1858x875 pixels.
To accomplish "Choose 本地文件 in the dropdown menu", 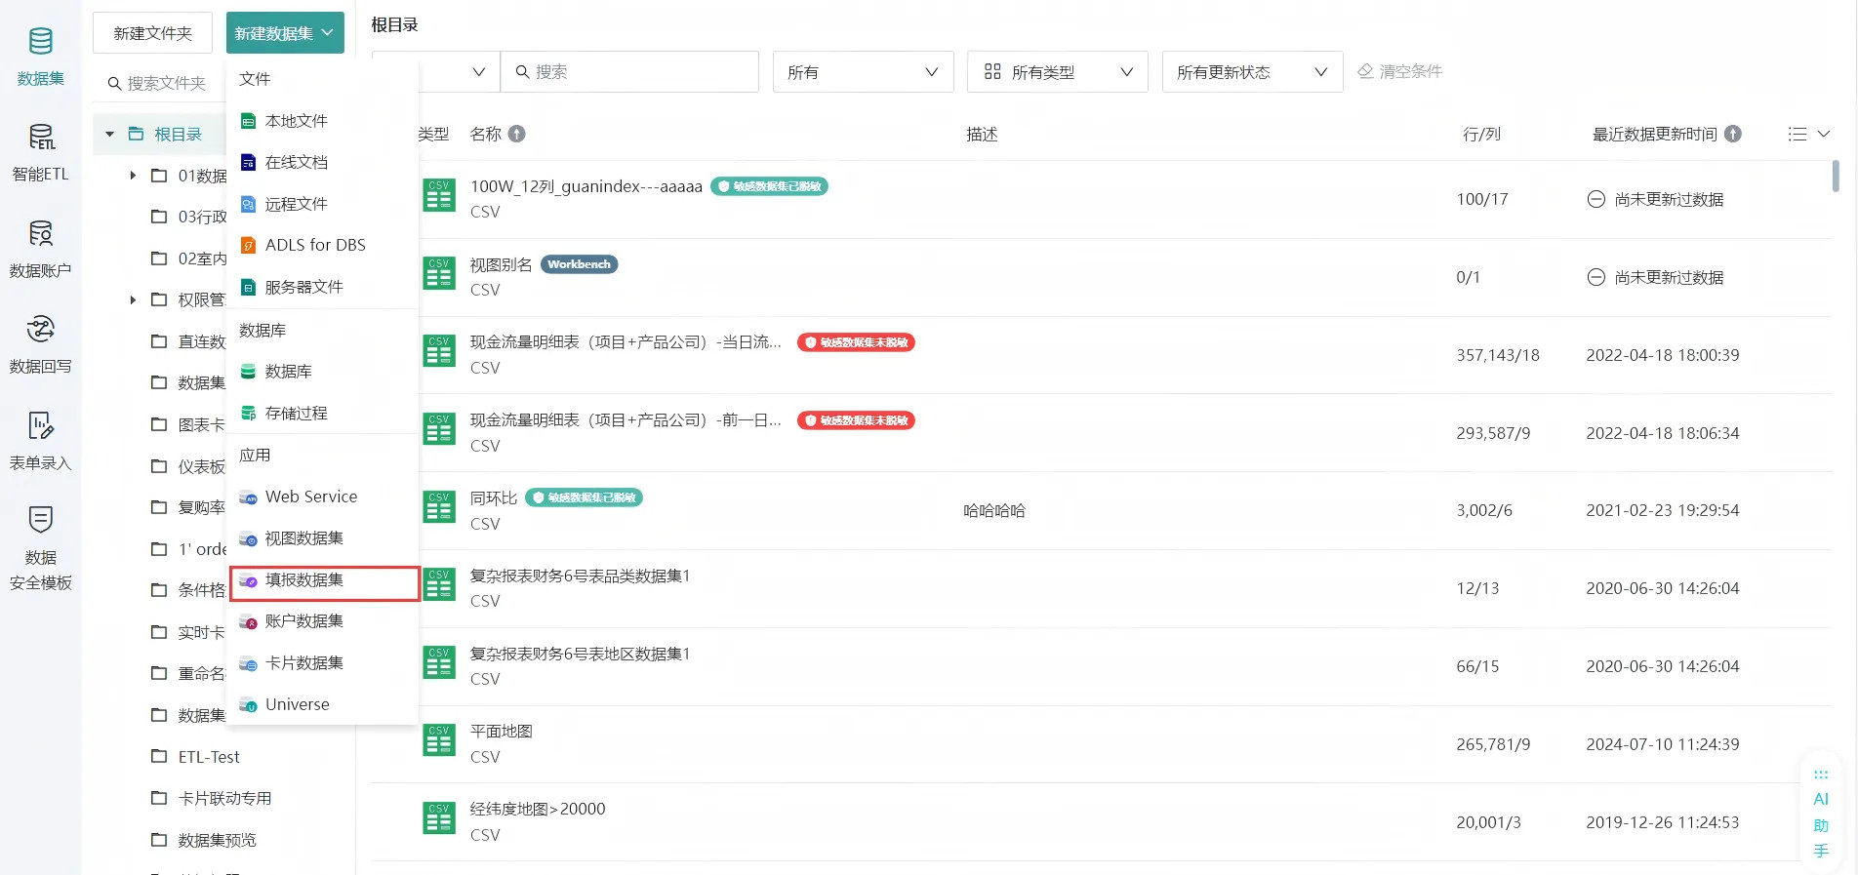I will coord(297,121).
